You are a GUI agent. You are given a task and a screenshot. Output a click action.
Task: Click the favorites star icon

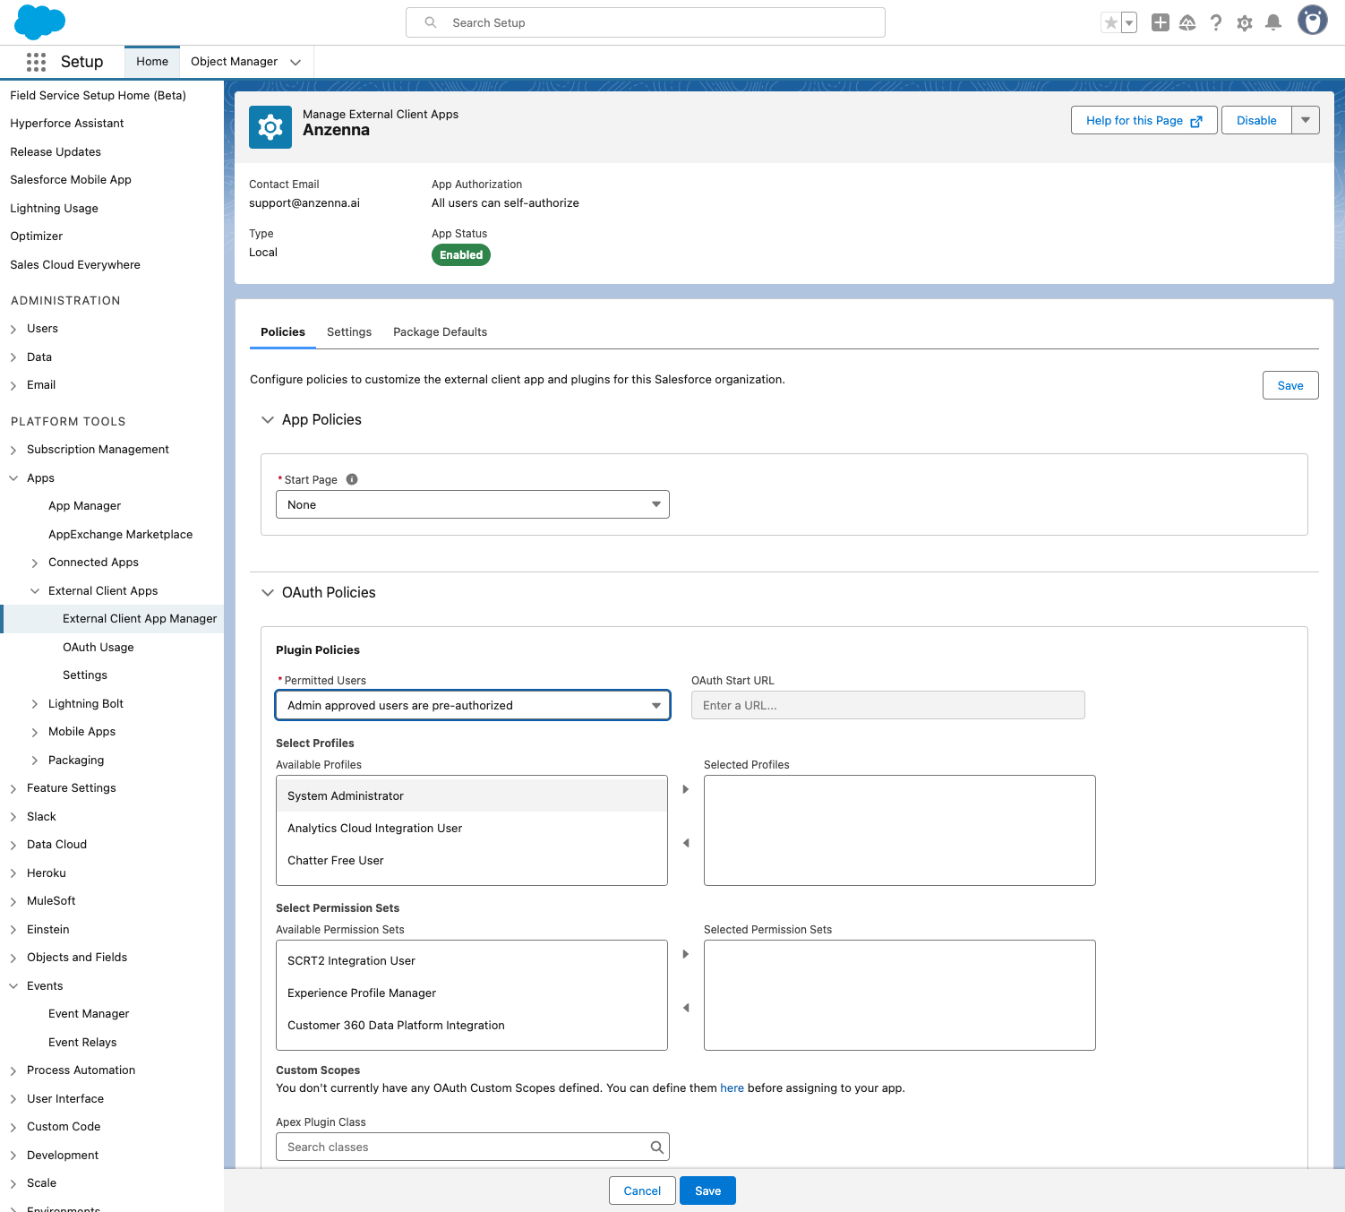[1110, 23]
